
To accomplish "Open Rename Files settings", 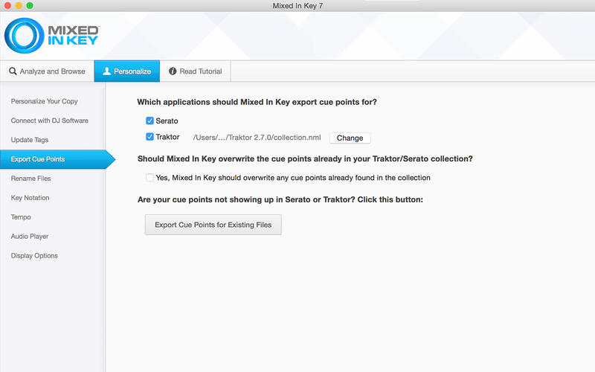I will click(x=30, y=179).
